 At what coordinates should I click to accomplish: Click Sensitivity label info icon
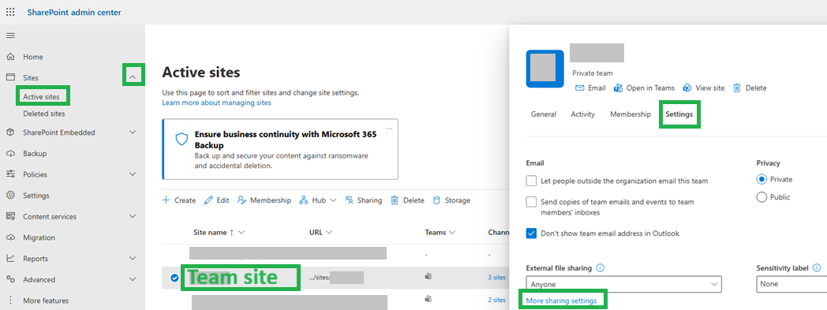[817, 268]
